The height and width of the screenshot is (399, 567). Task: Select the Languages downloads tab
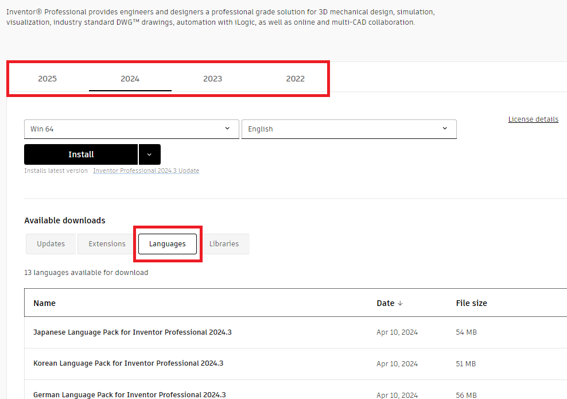[168, 244]
